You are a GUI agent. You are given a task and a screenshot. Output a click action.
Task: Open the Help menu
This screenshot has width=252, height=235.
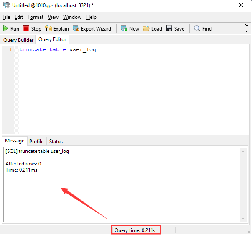pyautogui.click(x=91, y=17)
